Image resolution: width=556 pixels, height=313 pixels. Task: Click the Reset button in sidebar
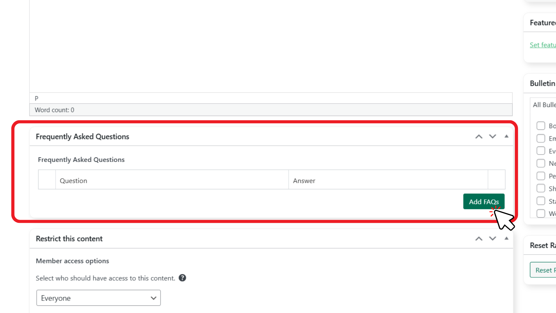544,270
